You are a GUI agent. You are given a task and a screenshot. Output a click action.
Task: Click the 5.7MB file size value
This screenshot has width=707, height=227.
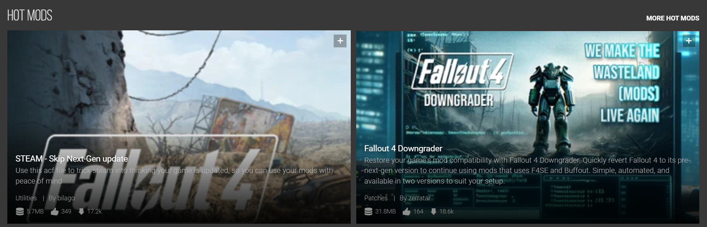point(35,212)
